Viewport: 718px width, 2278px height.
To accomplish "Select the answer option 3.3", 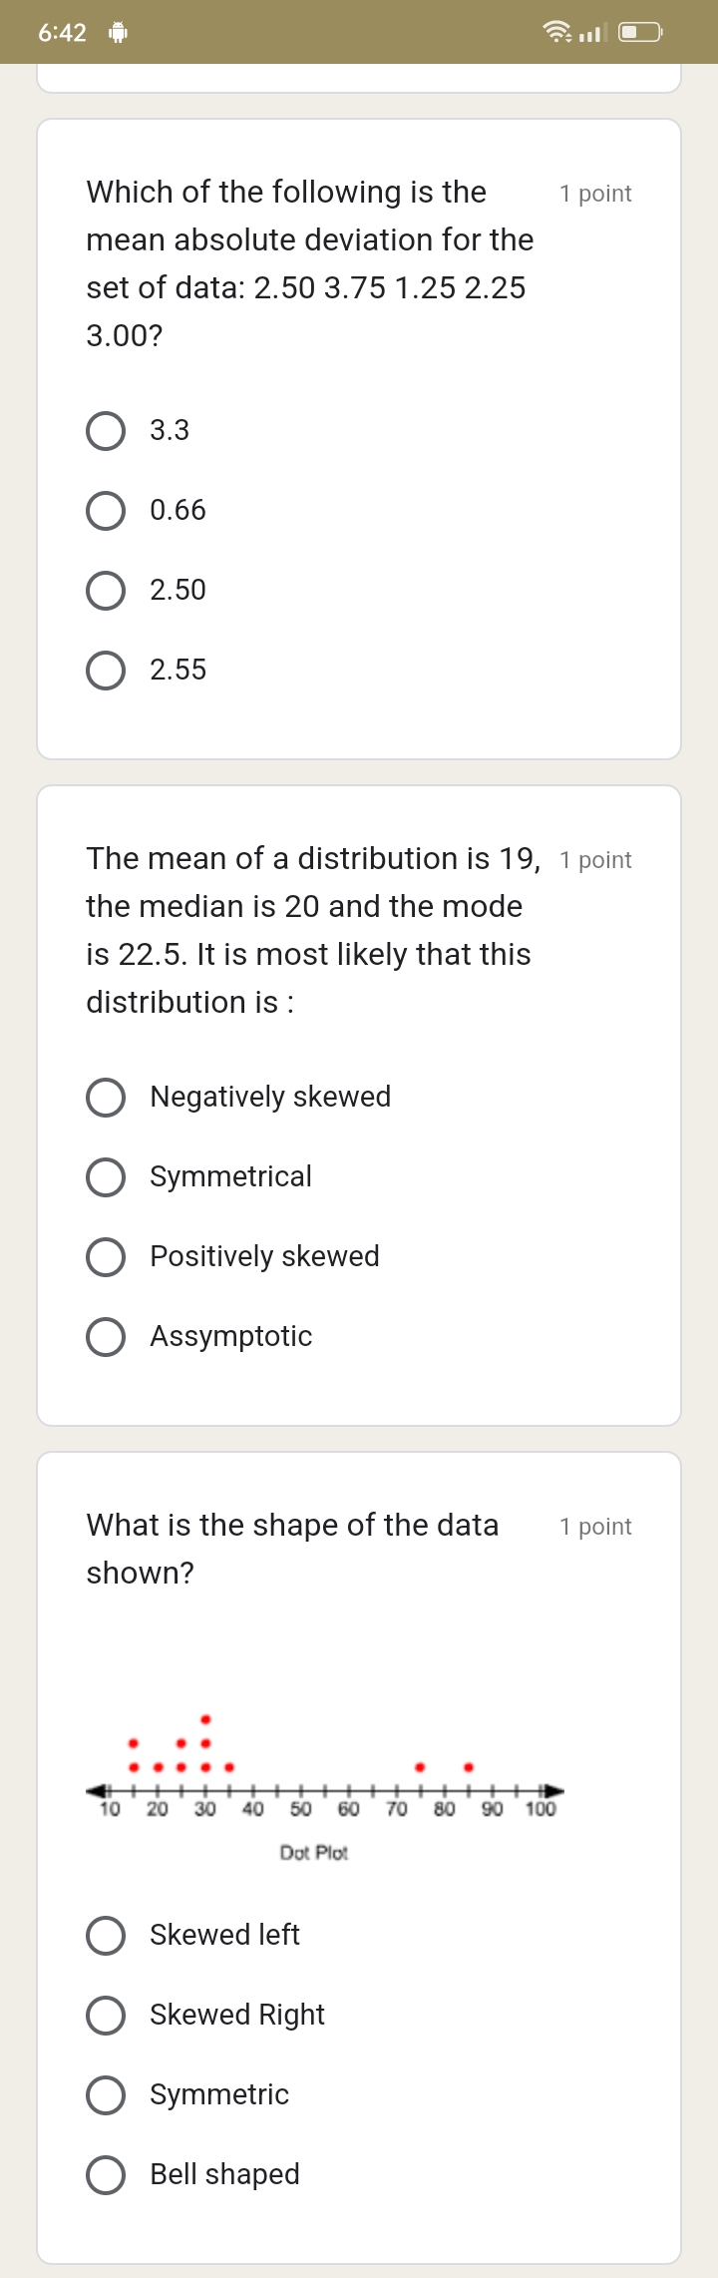I will (x=105, y=430).
